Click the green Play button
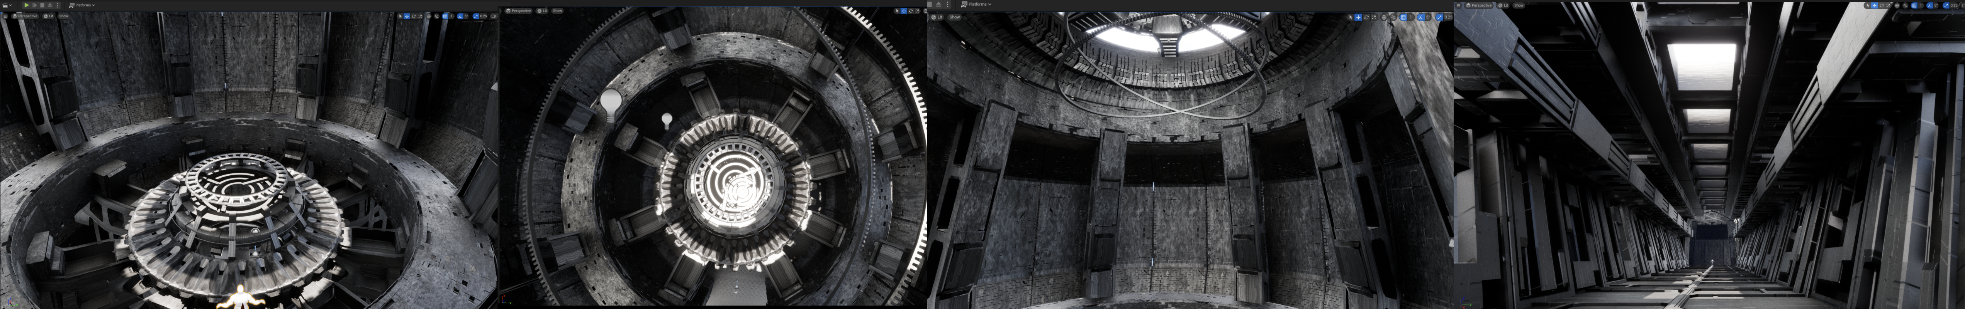The image size is (1965, 309). 27,5
